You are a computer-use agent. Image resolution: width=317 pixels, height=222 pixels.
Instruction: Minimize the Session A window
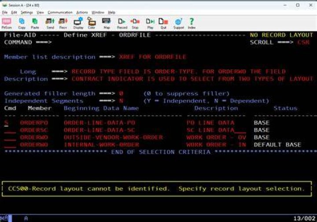click(x=285, y=5)
